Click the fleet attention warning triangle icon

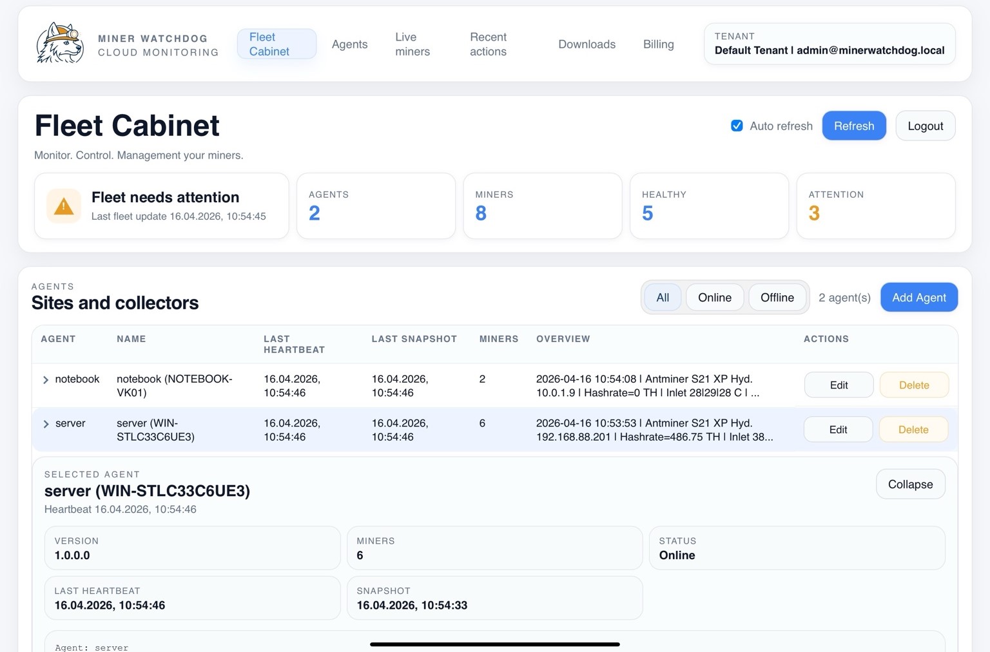pos(64,206)
